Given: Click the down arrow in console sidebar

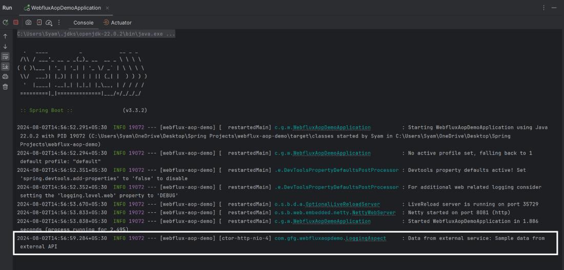Looking at the screenshot, I should (x=6, y=47).
